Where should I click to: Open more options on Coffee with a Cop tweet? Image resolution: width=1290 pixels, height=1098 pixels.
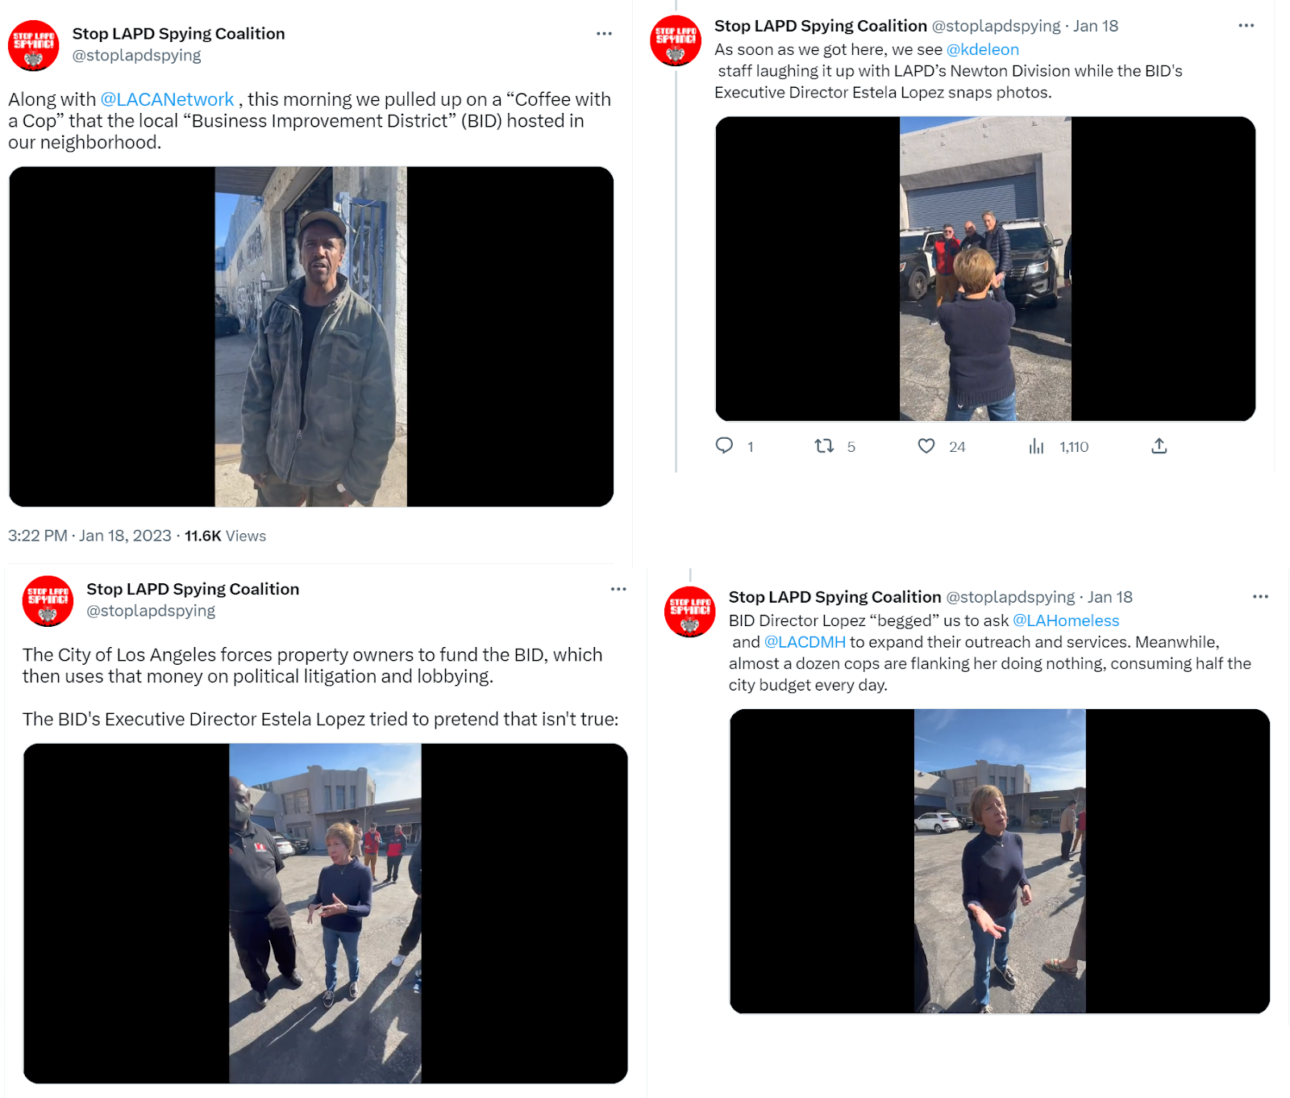pos(604,34)
